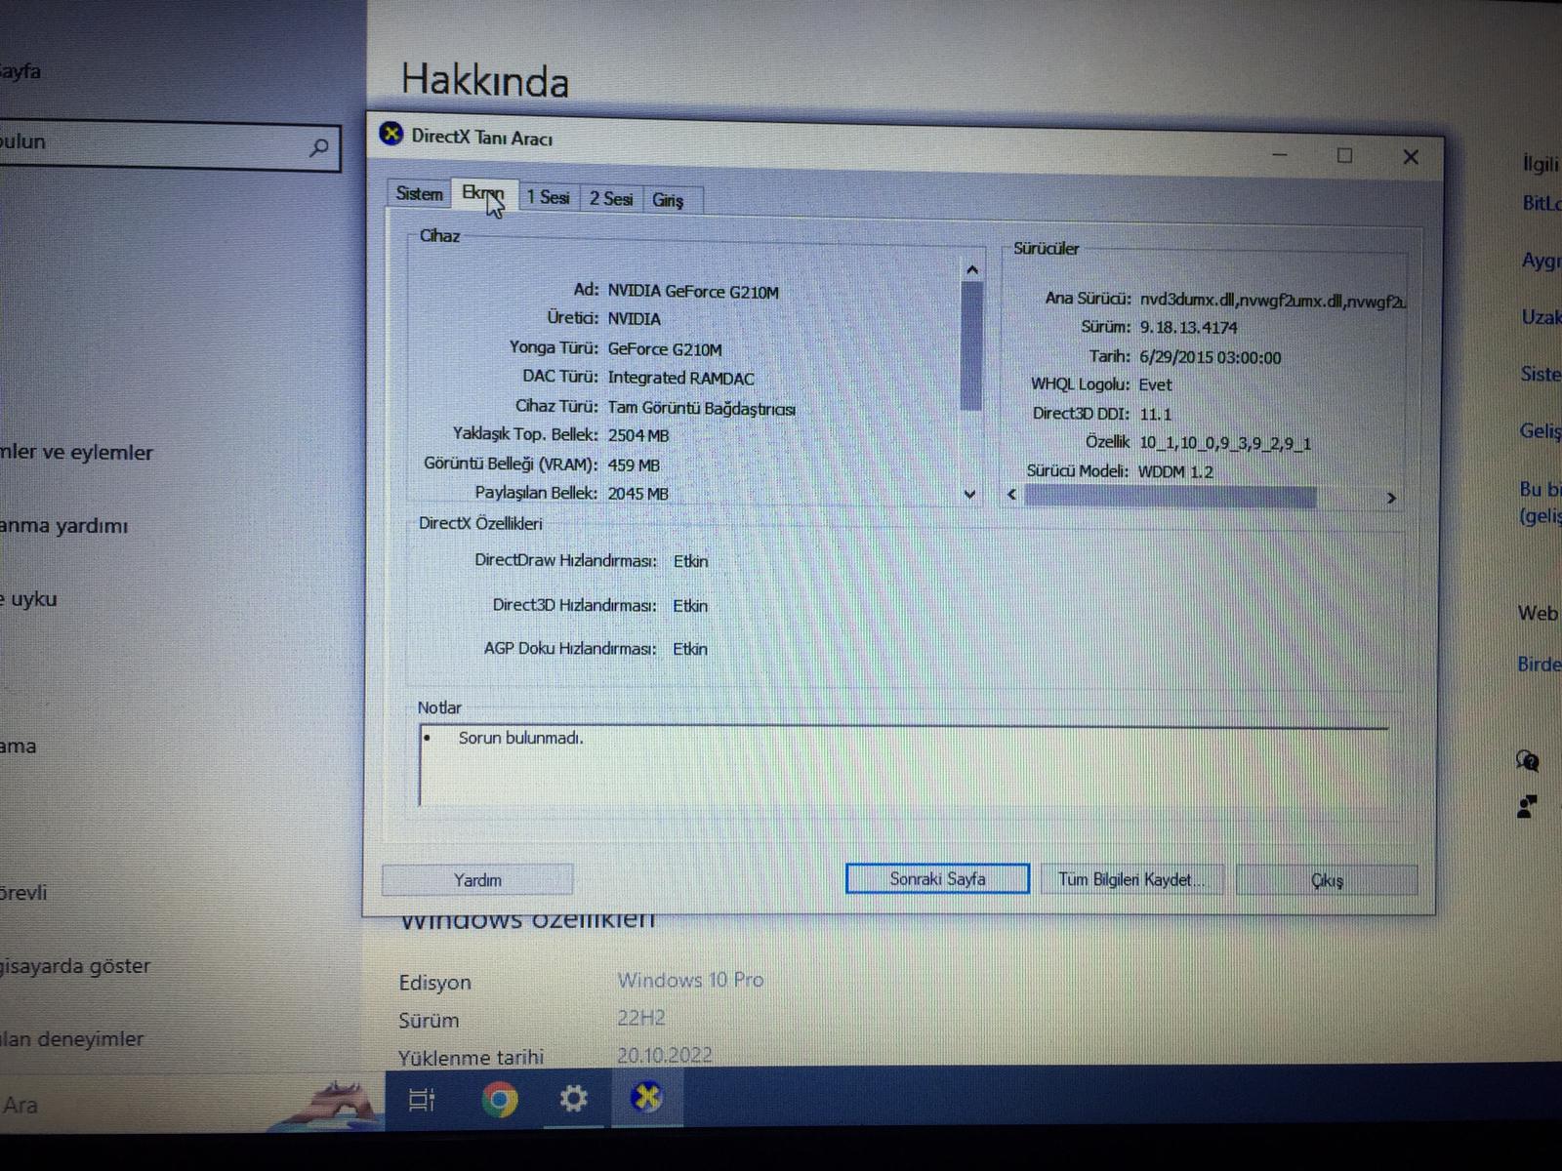Click the '22H2' version value in Settings
Screen dimensions: 1562x1171
pyautogui.click(x=640, y=1018)
